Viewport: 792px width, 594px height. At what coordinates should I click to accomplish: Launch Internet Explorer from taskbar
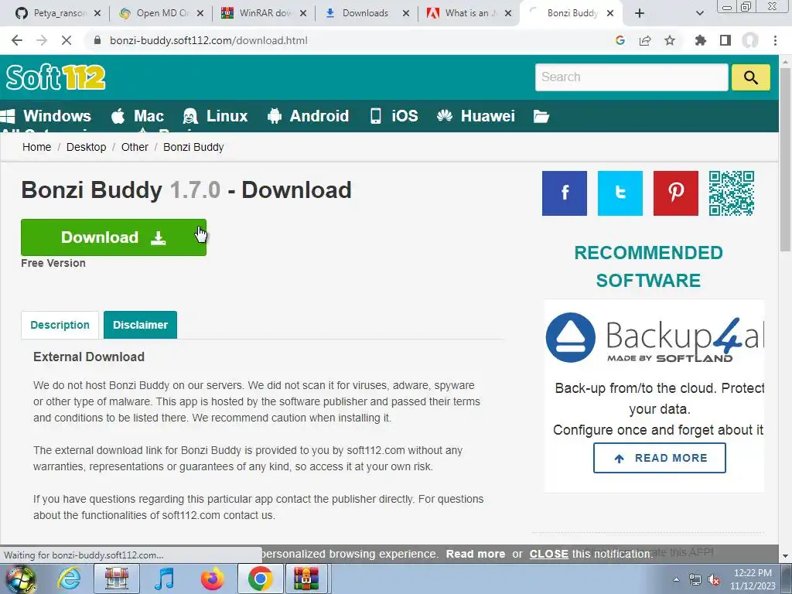pos(69,579)
